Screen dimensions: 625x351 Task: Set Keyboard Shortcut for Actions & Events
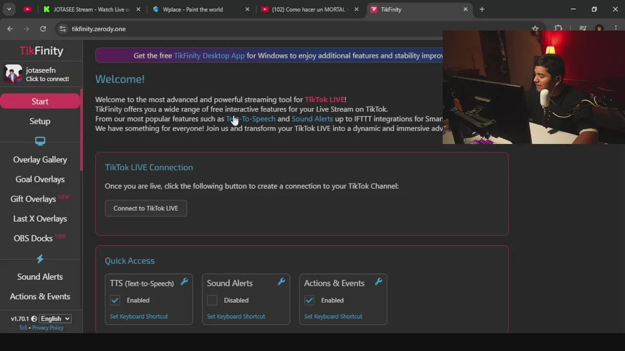click(333, 316)
